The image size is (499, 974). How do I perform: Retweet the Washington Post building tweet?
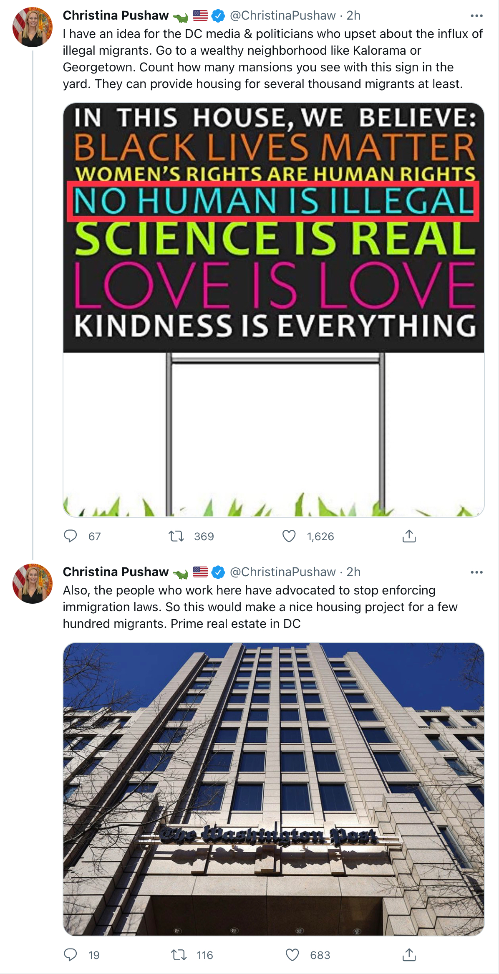tap(179, 955)
